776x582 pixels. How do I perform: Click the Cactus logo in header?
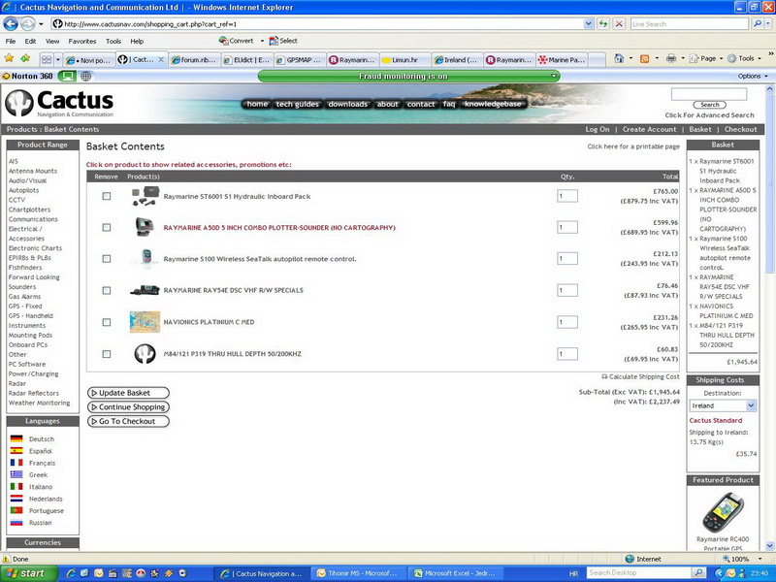click(59, 103)
